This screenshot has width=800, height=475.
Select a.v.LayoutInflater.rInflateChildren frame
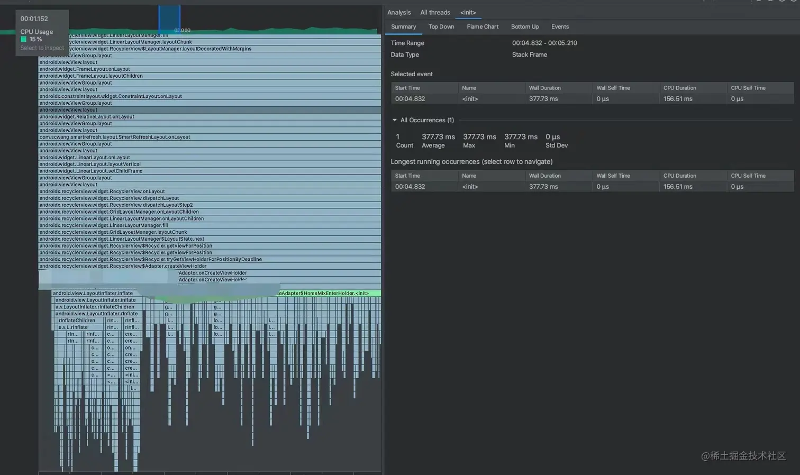(x=97, y=307)
